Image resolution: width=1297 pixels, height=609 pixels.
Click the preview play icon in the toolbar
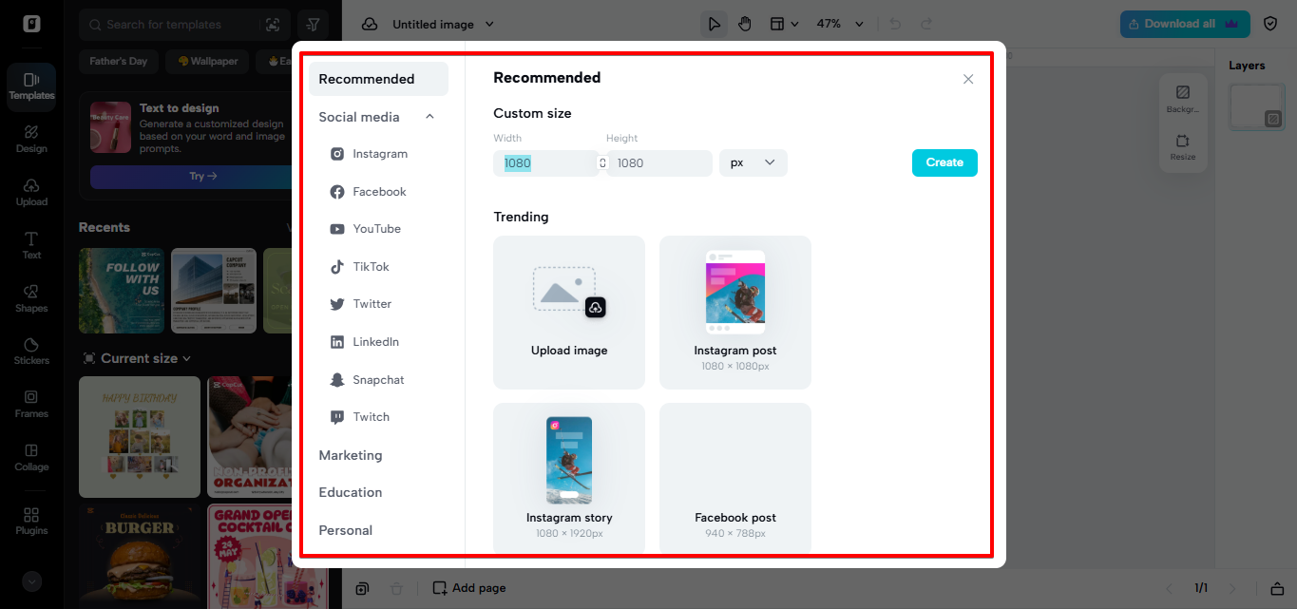pyautogui.click(x=714, y=23)
